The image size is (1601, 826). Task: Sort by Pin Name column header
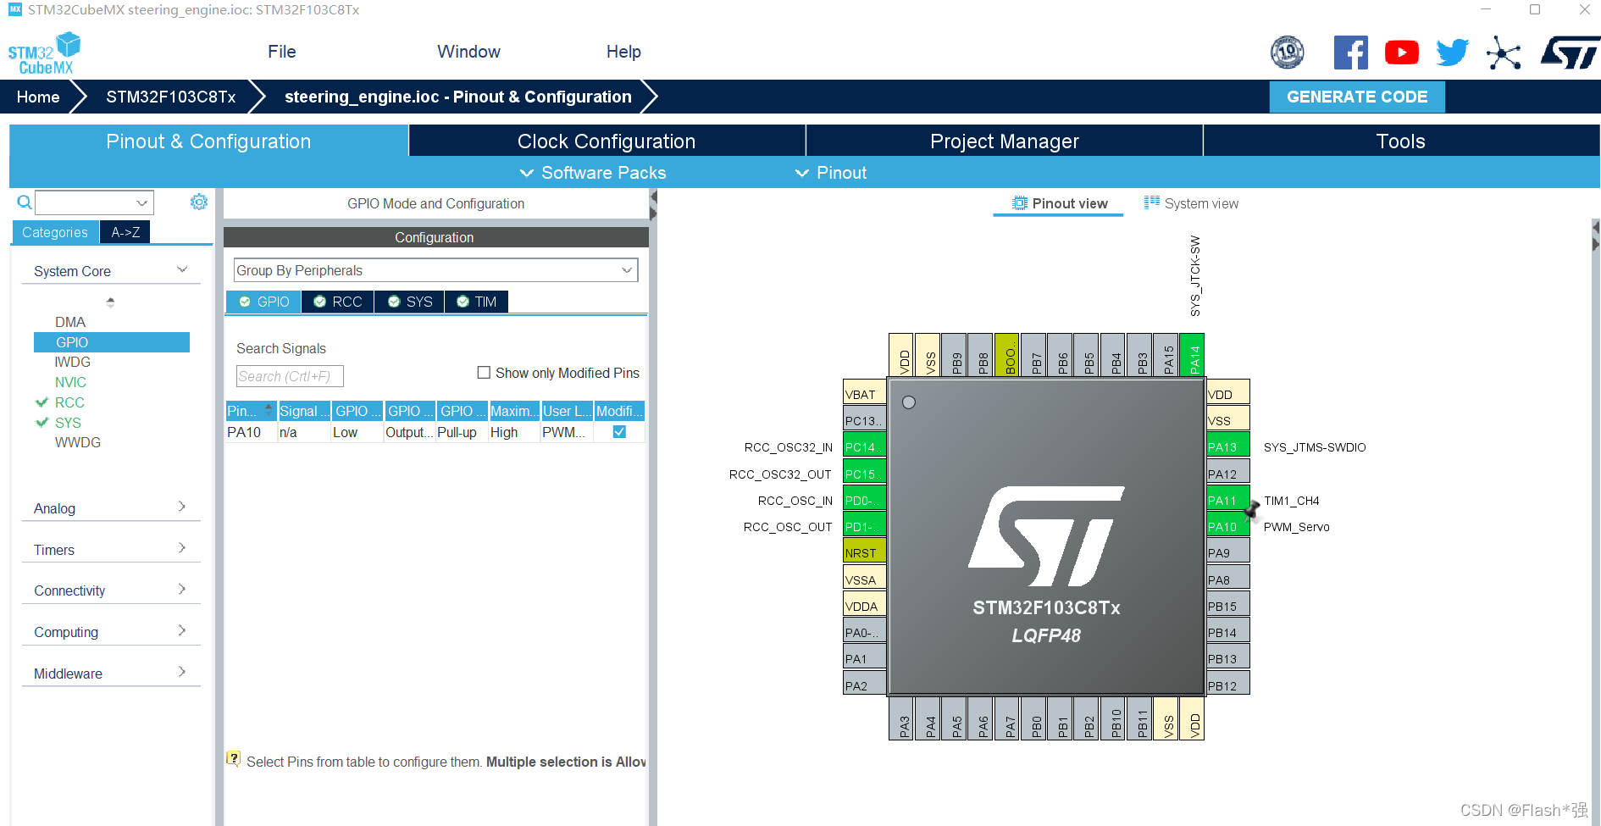click(x=251, y=411)
